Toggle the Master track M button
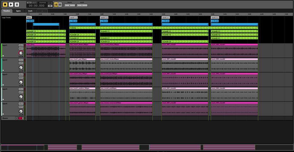Image resolution: width=294 pixels, height=152 pixels. click(17, 118)
